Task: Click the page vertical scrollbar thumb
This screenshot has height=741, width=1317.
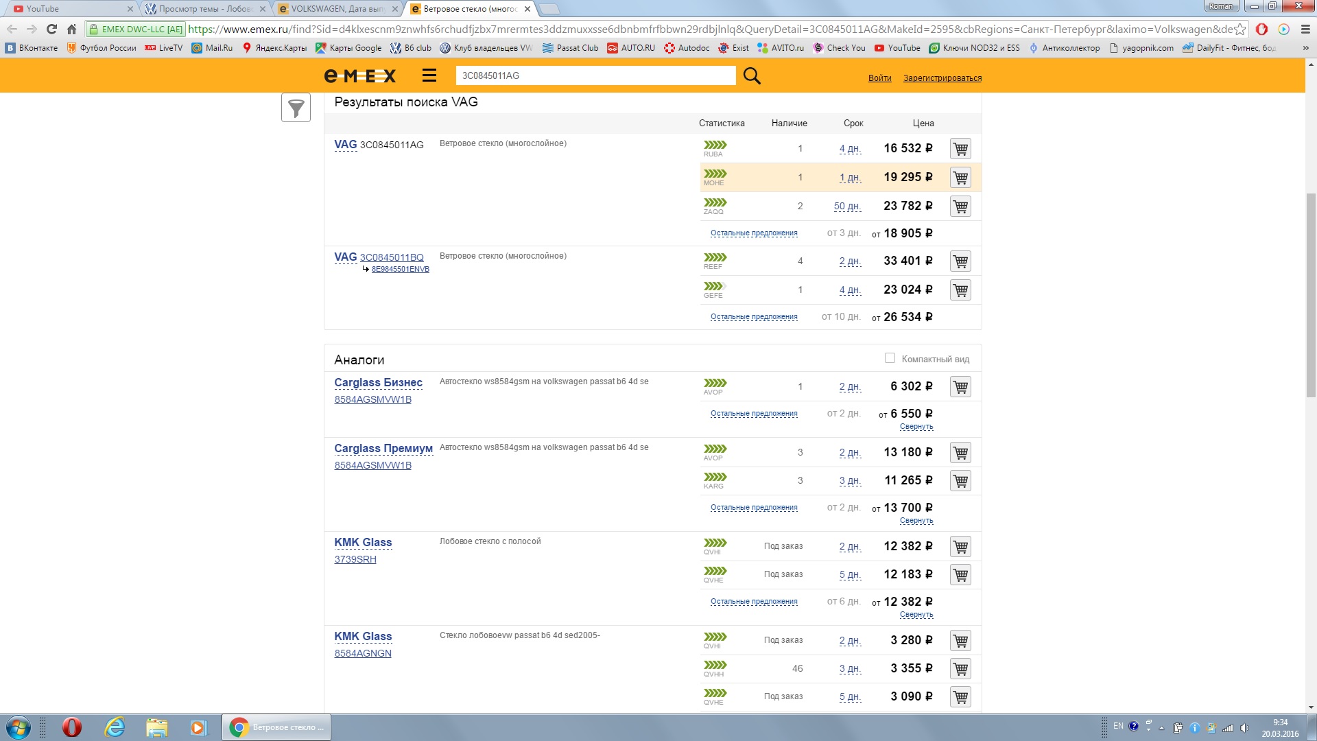Action: coord(1311,295)
